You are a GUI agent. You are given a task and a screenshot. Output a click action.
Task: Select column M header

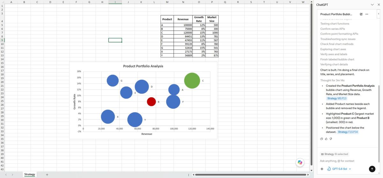click(167, 3)
